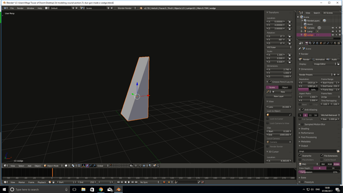The height and width of the screenshot is (193, 343).
Task: Click the Blender icon in Windows taskbar
Action: [x=118, y=190]
